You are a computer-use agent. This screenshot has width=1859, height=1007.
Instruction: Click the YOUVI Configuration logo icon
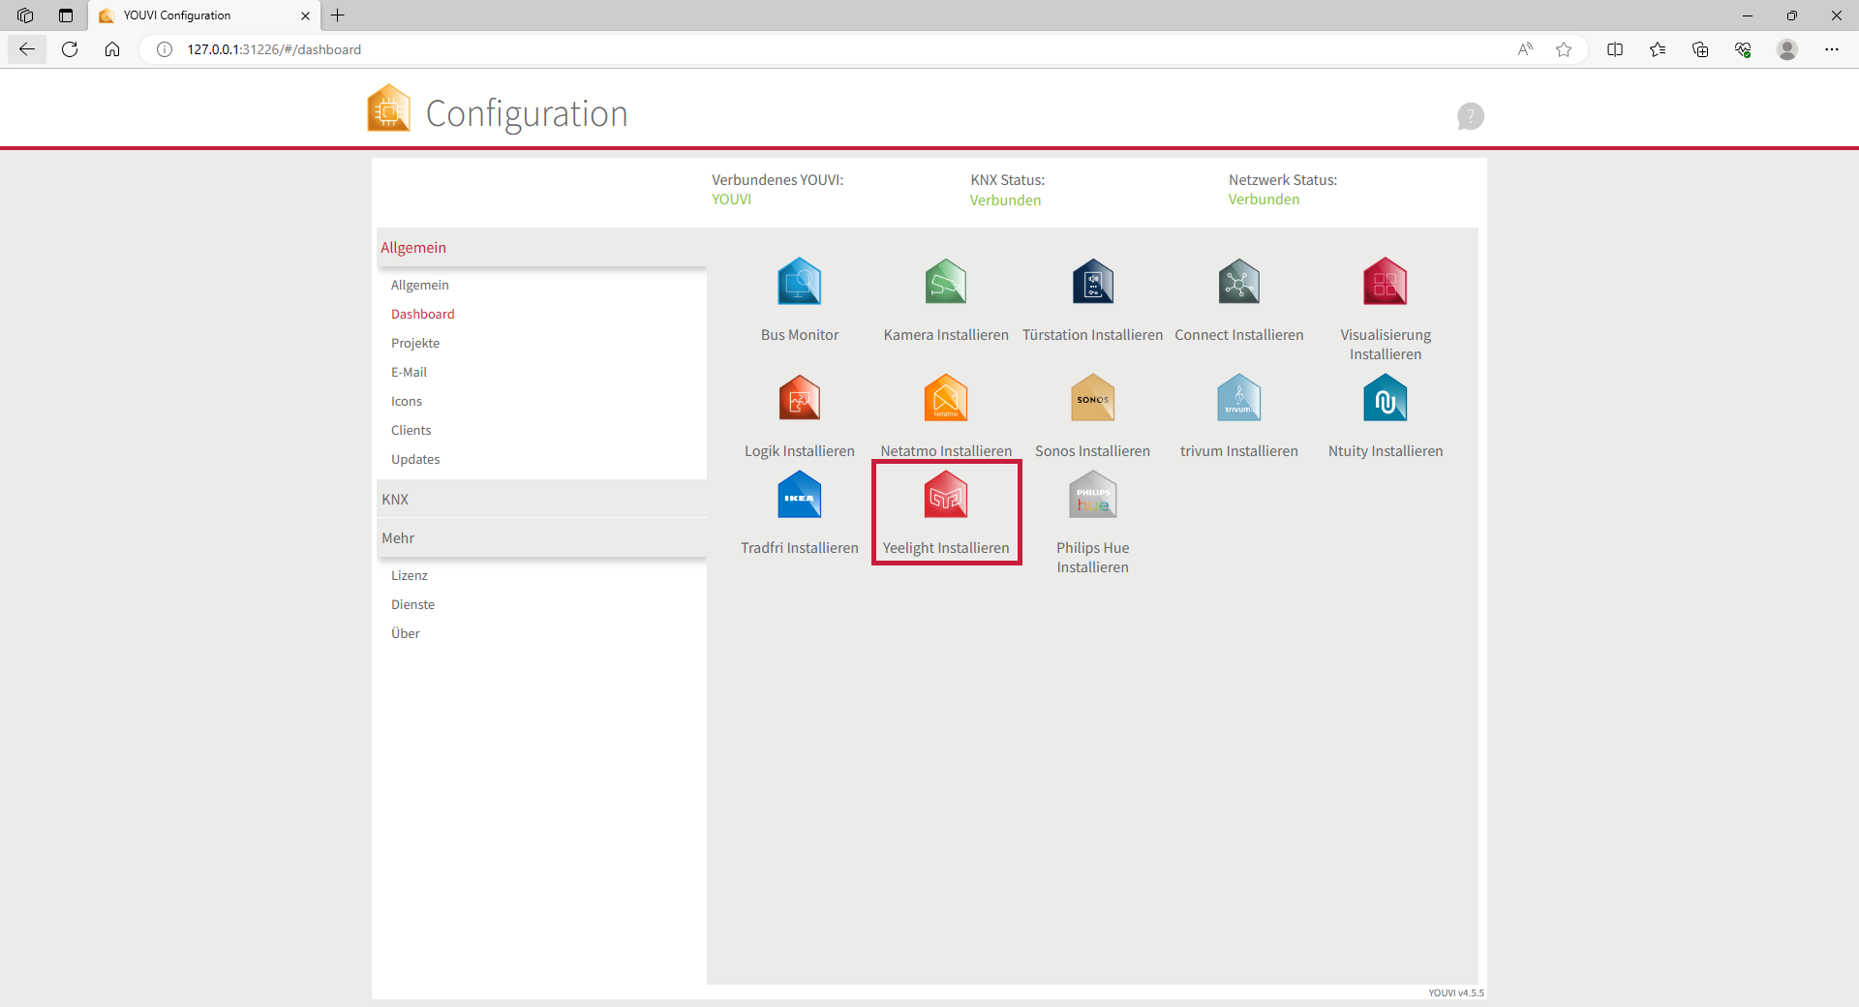(x=389, y=108)
